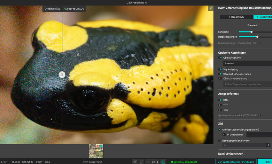Screen dimensions: 272x164
Task: Choose TIFF as the output format
Action: [220, 105]
